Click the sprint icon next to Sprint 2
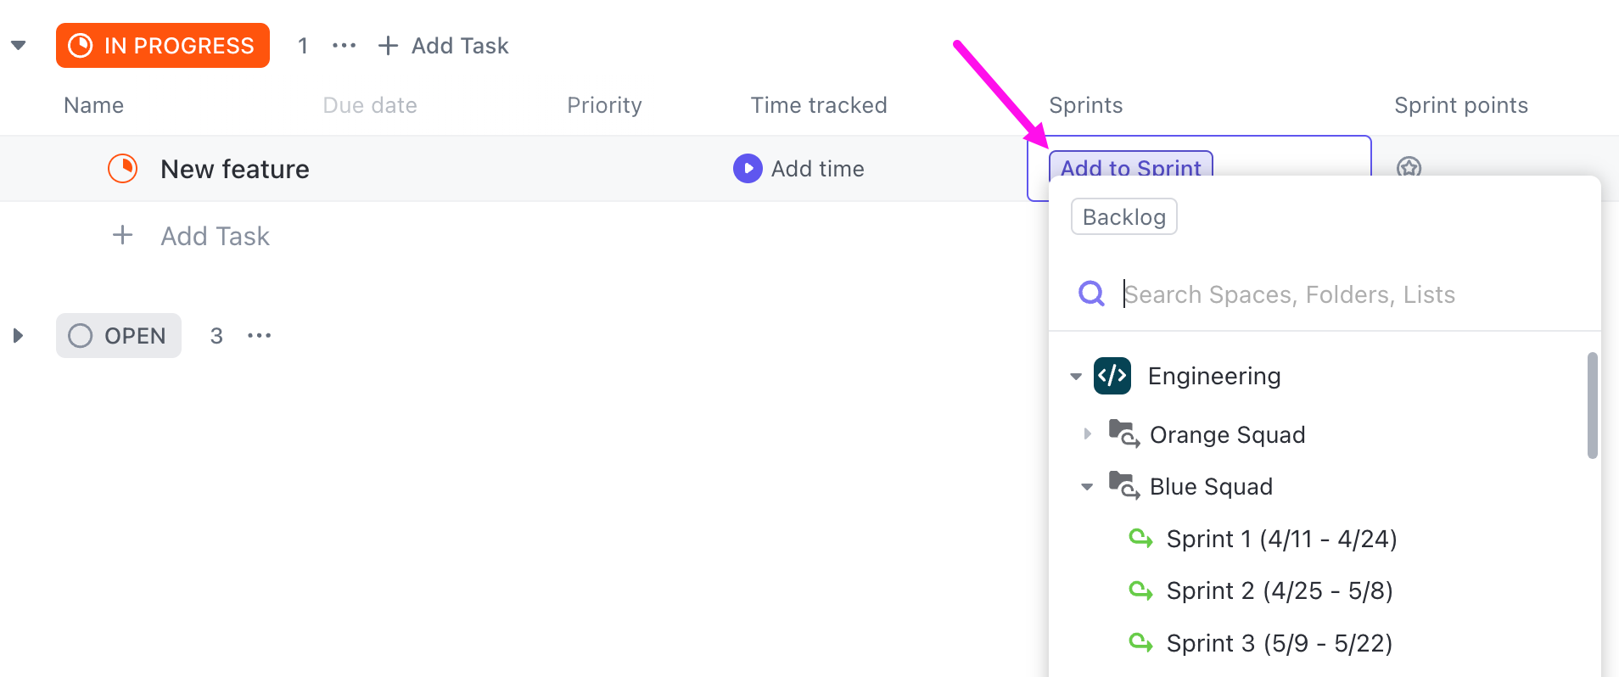 pyautogui.click(x=1141, y=590)
